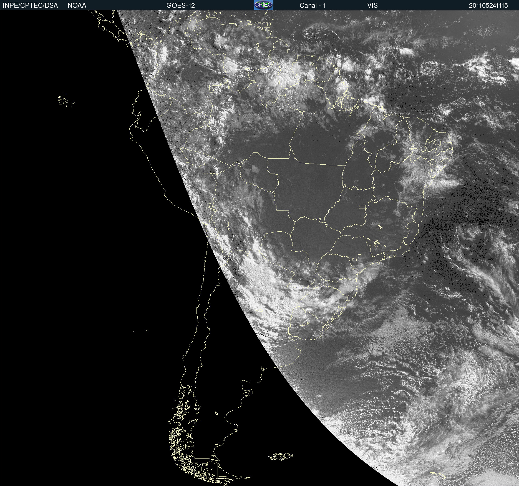Screen dimensions: 519x486
Task: Click the 201105241115 timestamp
Action: (488, 6)
